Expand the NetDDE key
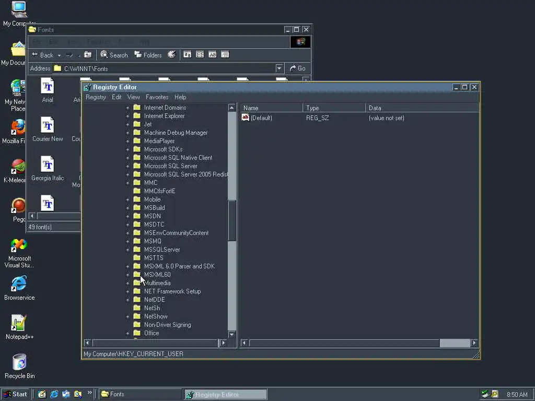The width and height of the screenshot is (535, 401). 127,300
